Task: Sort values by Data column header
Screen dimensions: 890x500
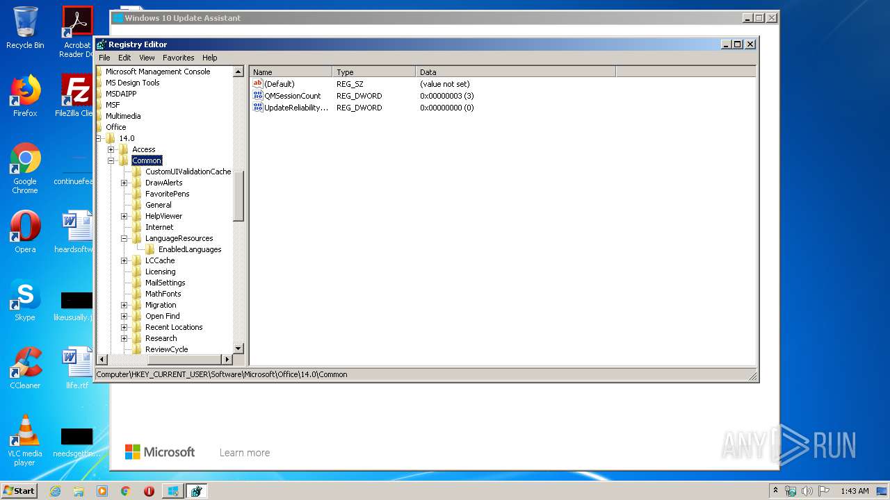Action: click(x=516, y=72)
